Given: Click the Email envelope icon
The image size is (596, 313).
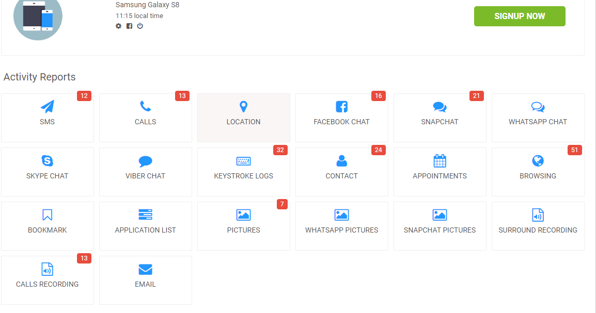Looking at the screenshot, I should pos(145,269).
